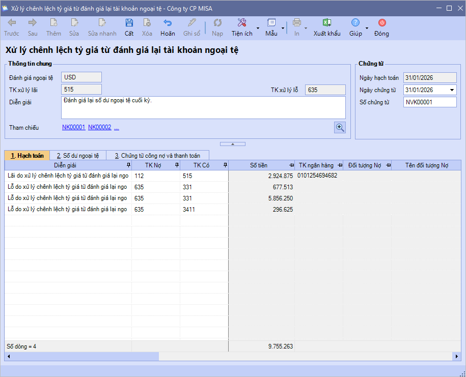Click the Mẫu template icon
This screenshot has height=377, width=466.
(271, 23)
